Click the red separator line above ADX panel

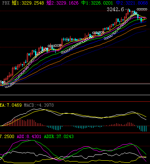[x=75, y=133]
